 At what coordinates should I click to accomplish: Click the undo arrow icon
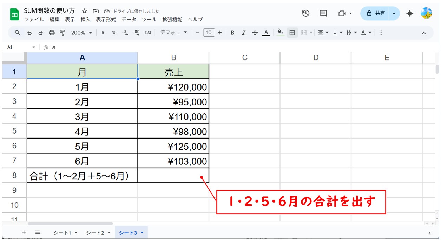[29, 33]
